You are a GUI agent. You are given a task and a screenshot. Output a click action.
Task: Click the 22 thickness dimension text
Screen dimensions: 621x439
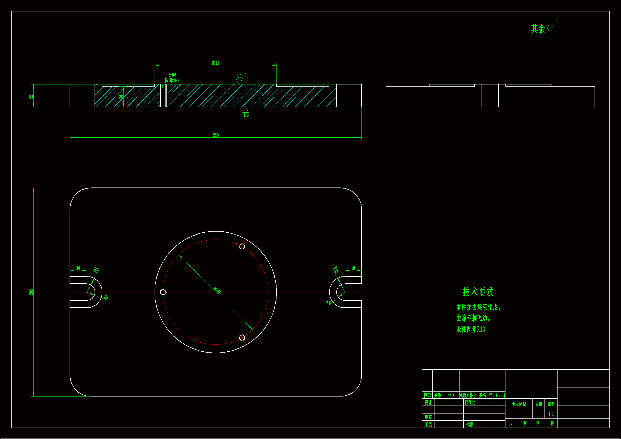pyautogui.click(x=31, y=96)
